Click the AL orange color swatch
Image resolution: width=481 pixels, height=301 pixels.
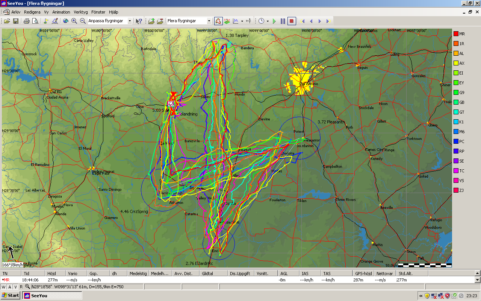click(456, 53)
